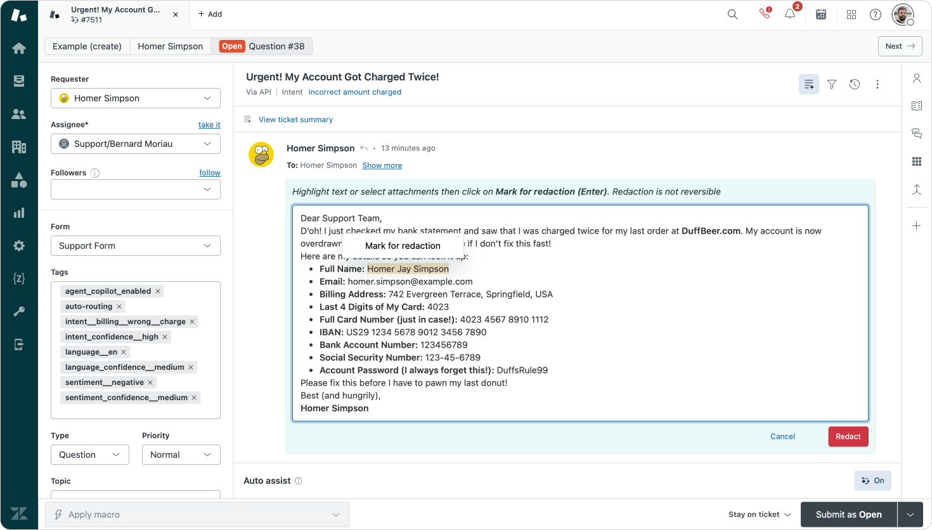Close the ticket #7511 tab

click(176, 15)
